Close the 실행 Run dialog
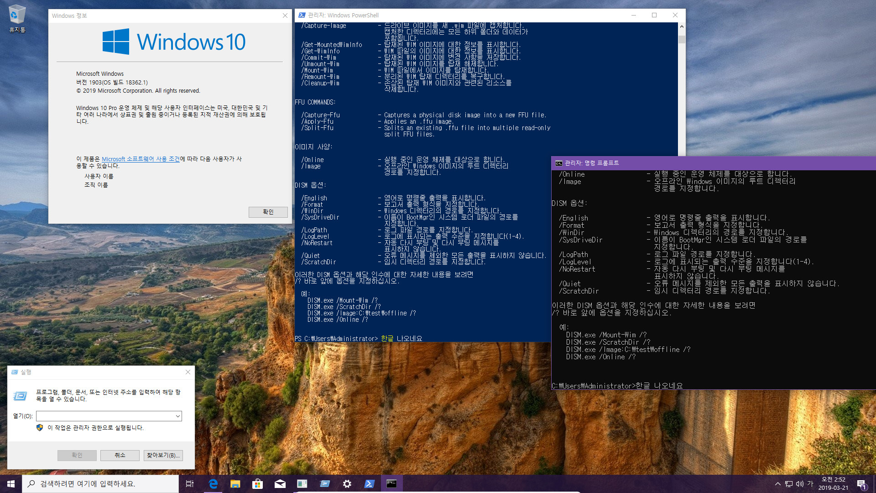The width and height of the screenshot is (876, 493). [x=188, y=372]
